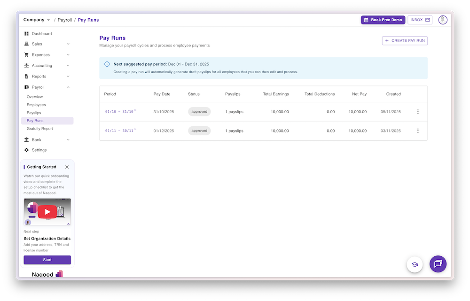Open the 01/10 – 31/10 period link
This screenshot has height=301, width=470.
click(x=119, y=112)
